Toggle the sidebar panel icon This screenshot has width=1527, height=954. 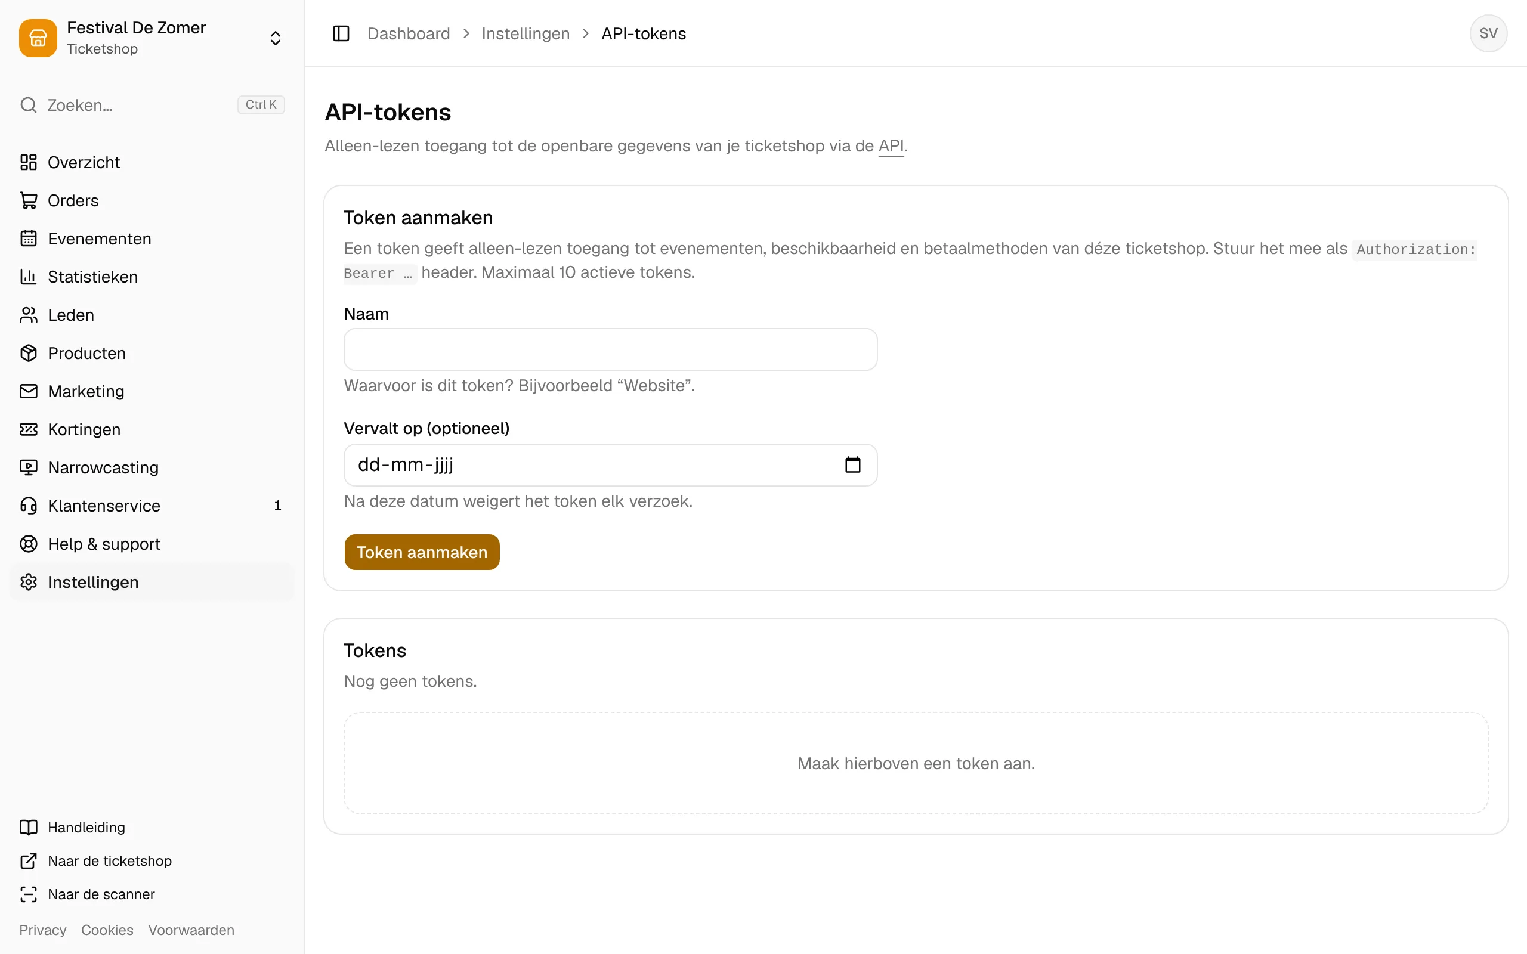tap(341, 33)
